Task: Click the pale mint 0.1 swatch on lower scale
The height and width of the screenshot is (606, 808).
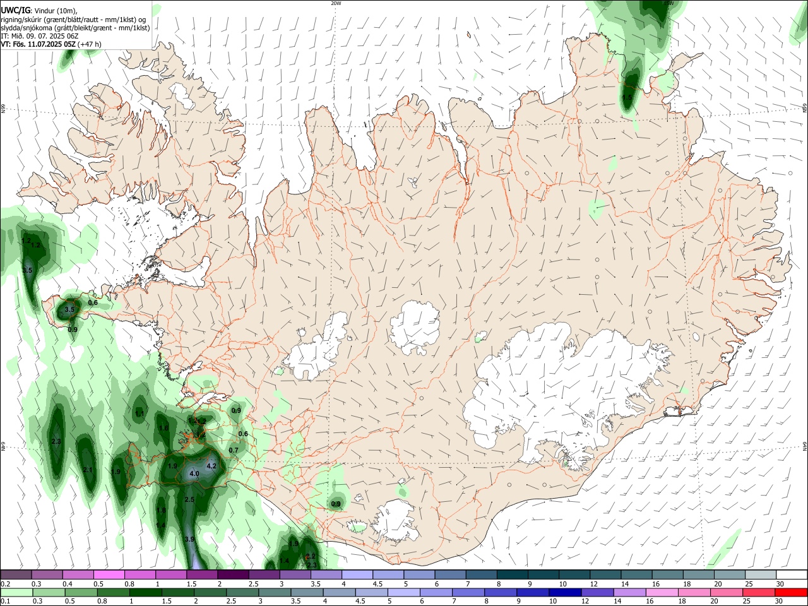Action: coord(16,592)
